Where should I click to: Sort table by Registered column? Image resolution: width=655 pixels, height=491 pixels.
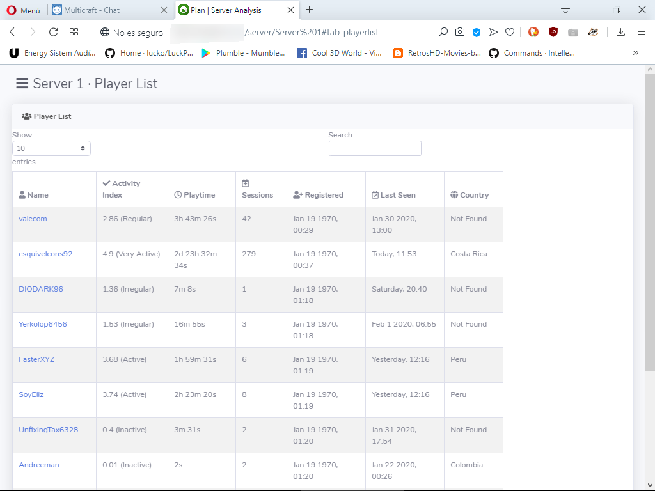326,189
